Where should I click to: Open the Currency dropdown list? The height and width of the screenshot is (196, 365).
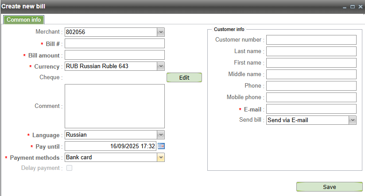(161, 66)
